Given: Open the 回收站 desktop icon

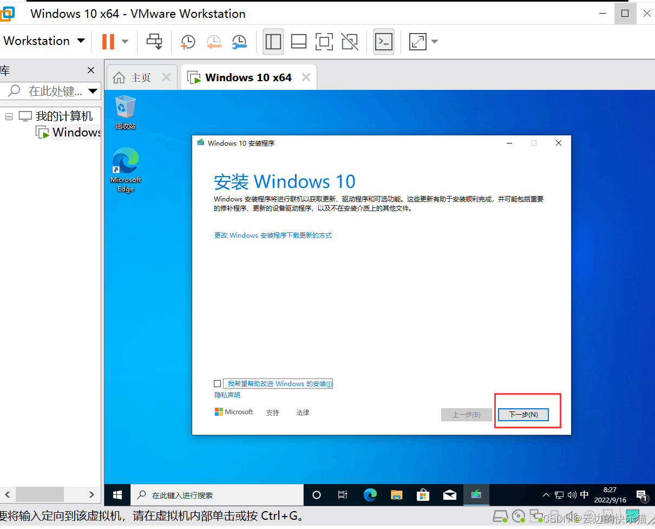Looking at the screenshot, I should click(x=126, y=113).
